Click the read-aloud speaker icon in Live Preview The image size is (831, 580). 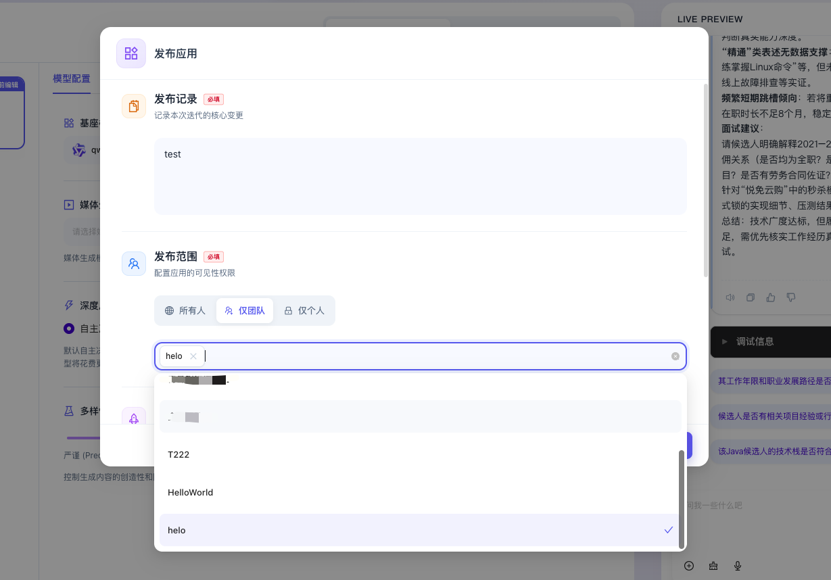point(730,297)
